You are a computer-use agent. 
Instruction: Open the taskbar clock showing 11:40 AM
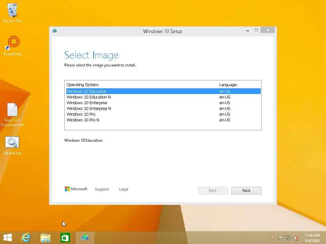pos(312,238)
